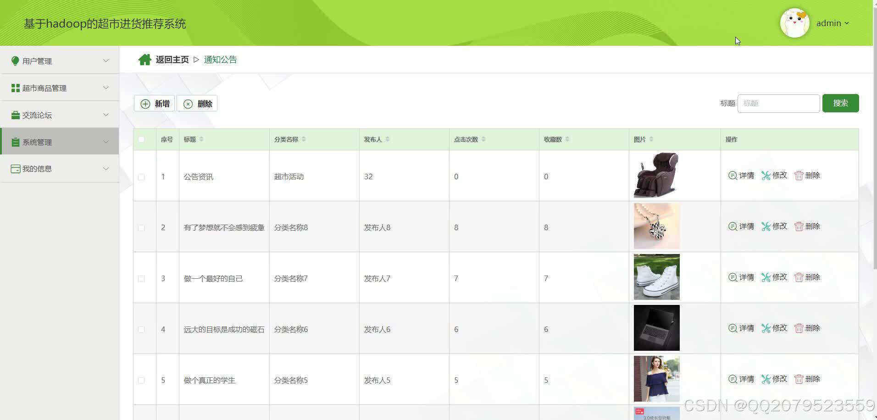Toggle the select-all checkbox in table header
Image resolution: width=877 pixels, height=420 pixels.
[141, 139]
